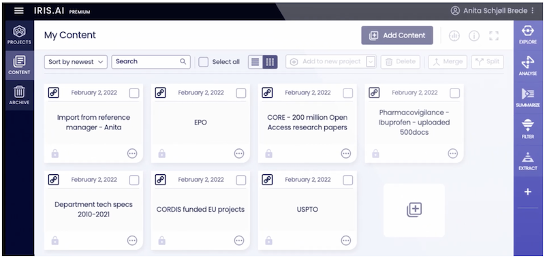The image size is (545, 258).
Task: Go to Archive in left sidebar
Action: [20, 95]
